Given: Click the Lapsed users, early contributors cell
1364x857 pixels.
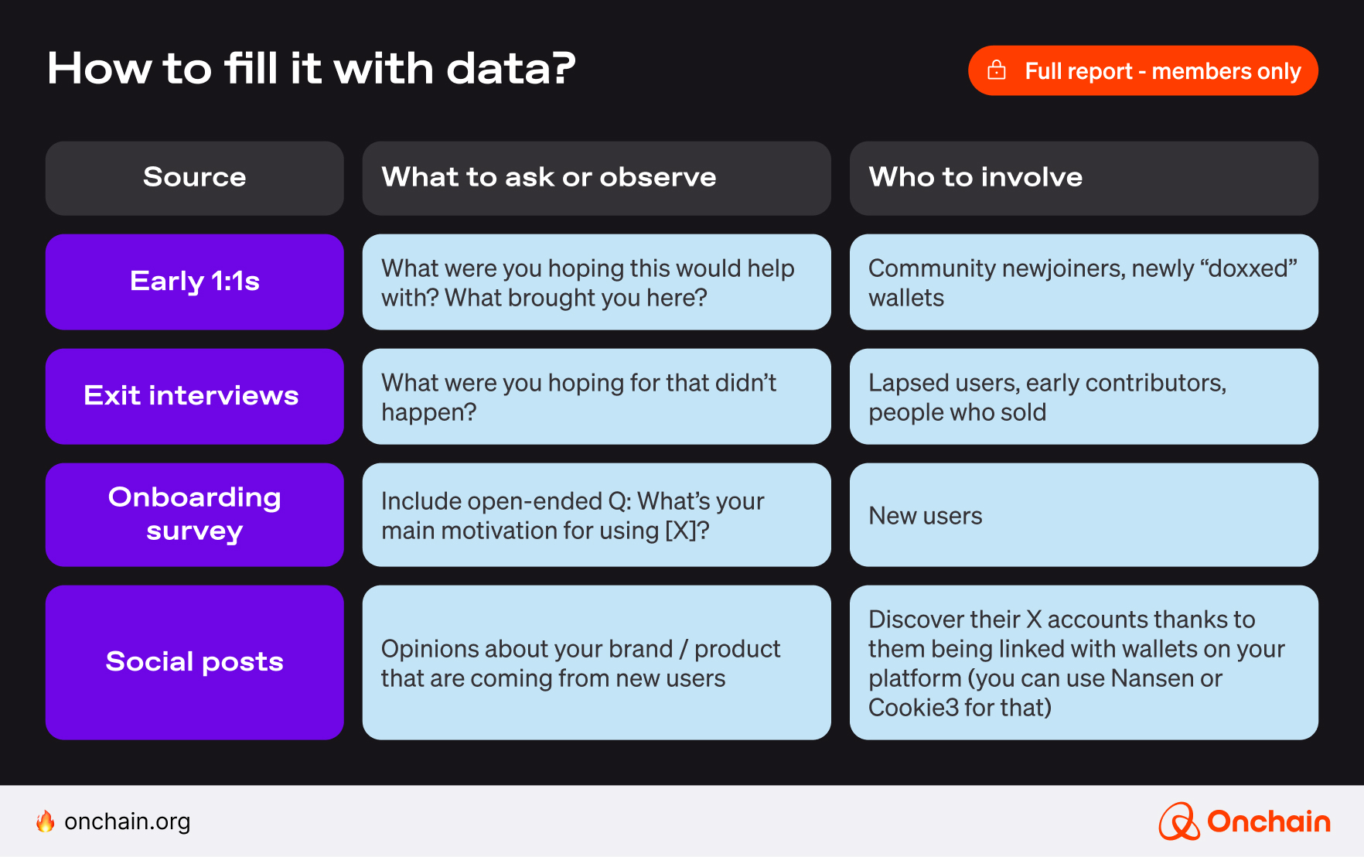Looking at the screenshot, I should (x=1083, y=396).
